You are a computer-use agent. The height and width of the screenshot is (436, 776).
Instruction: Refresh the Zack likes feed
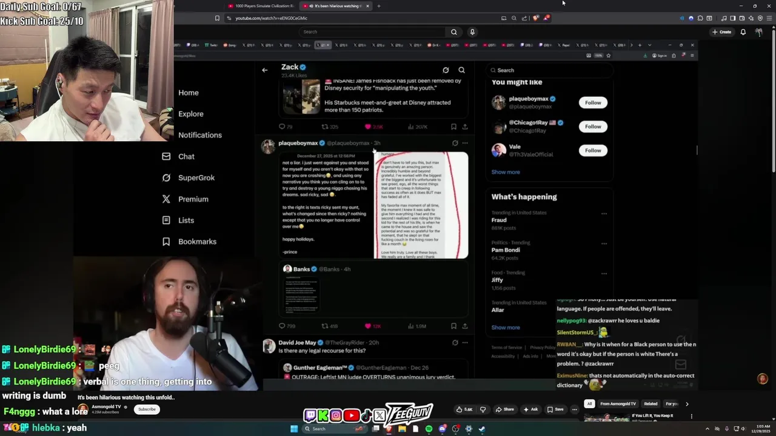[x=446, y=70]
